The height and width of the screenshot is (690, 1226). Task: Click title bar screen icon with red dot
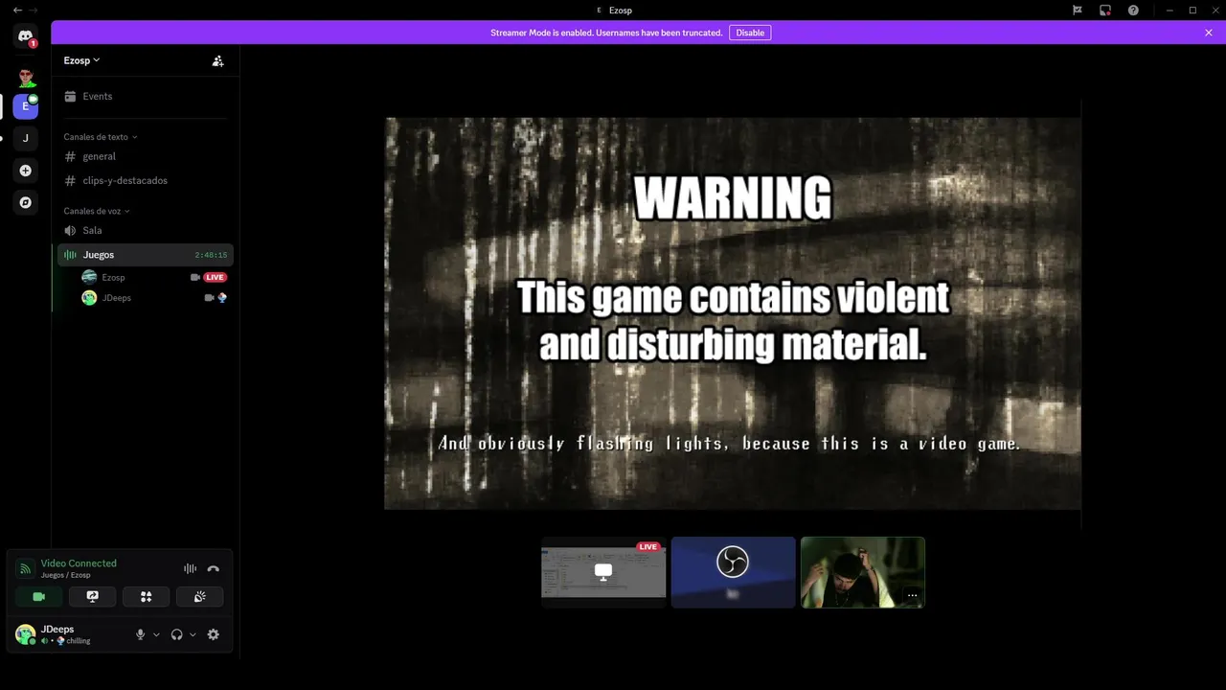coord(1105,10)
